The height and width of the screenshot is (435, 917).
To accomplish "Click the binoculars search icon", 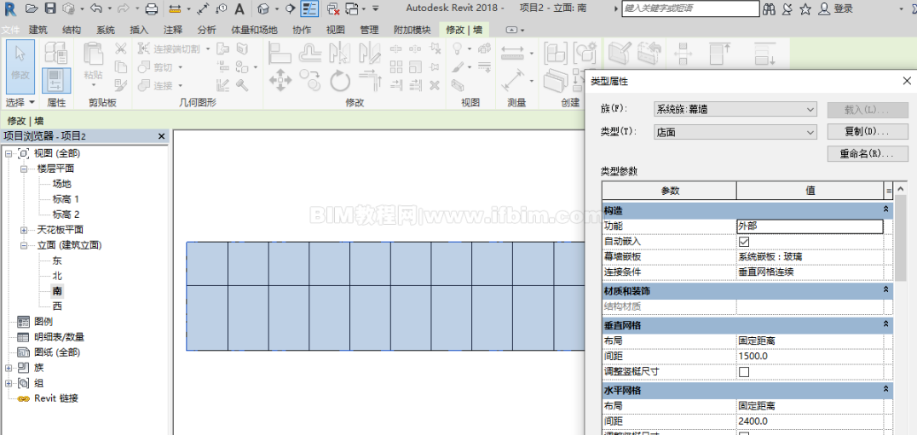I will [x=769, y=9].
